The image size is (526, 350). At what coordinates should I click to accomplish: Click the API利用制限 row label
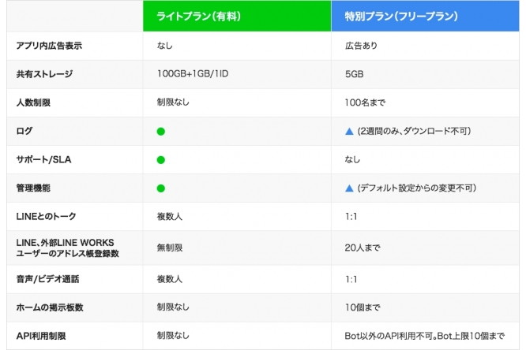click(41, 336)
